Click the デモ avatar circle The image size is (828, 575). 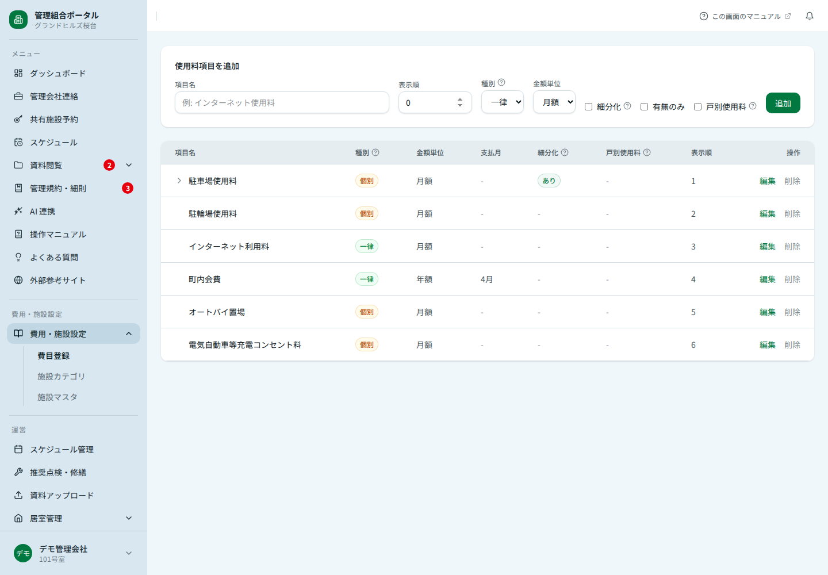coord(23,553)
